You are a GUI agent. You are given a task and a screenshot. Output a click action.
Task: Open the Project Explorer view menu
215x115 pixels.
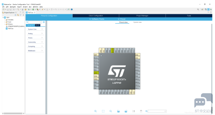23,15
